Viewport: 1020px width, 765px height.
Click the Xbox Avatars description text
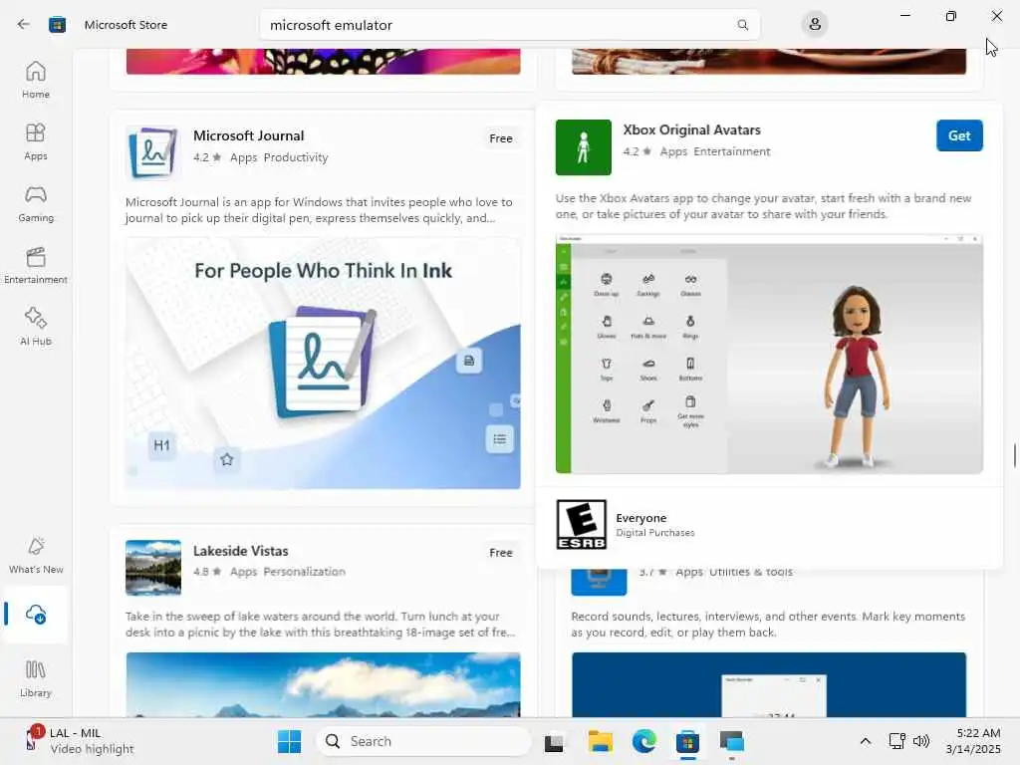tap(763, 206)
